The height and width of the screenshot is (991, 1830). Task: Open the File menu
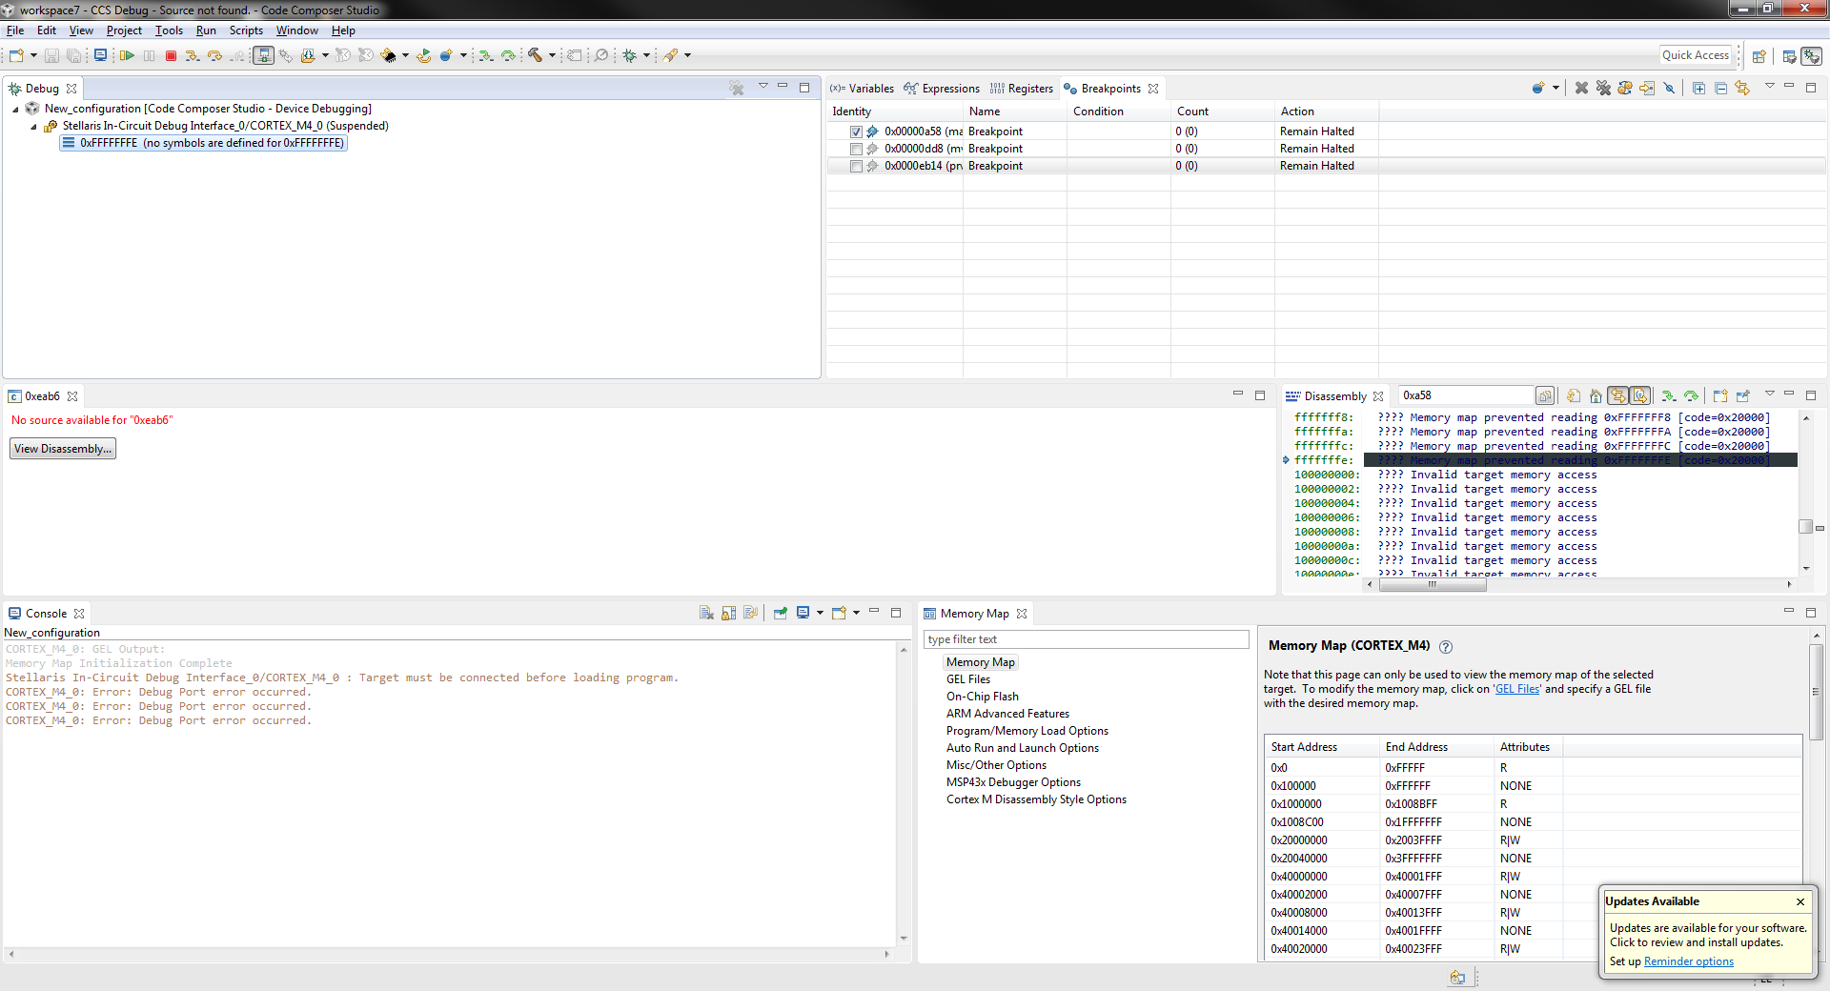tap(15, 30)
